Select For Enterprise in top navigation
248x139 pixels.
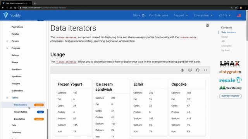(158, 15)
